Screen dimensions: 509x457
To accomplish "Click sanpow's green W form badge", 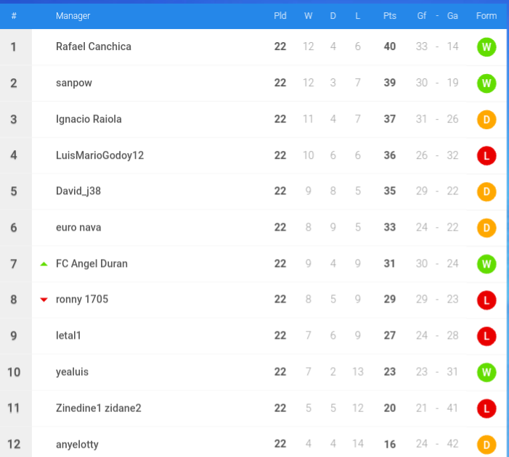I will (486, 83).
